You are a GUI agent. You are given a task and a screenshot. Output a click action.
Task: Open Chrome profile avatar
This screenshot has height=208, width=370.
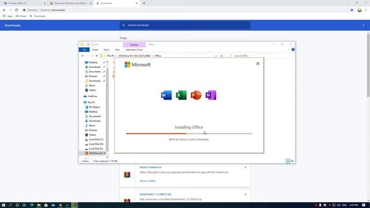tap(360, 10)
